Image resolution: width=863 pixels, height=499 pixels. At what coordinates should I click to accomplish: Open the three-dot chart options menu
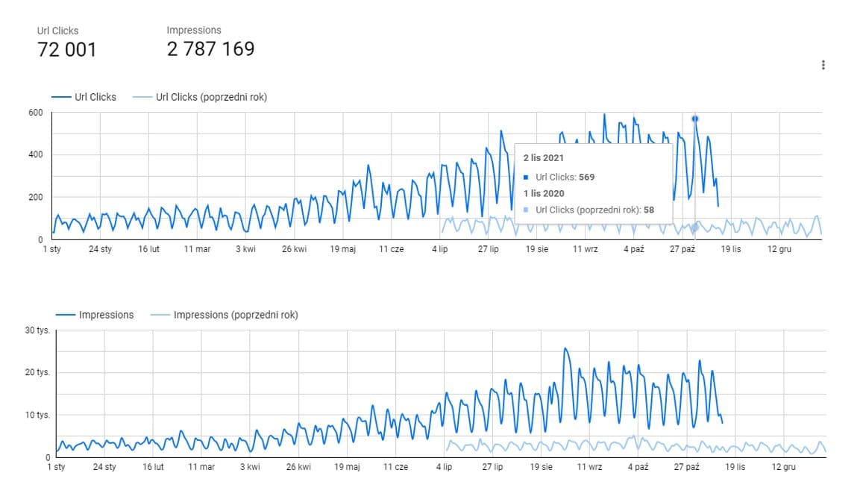tap(823, 65)
